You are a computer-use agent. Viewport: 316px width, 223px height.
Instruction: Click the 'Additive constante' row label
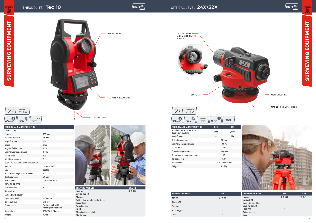pyautogui.click(x=13, y=159)
